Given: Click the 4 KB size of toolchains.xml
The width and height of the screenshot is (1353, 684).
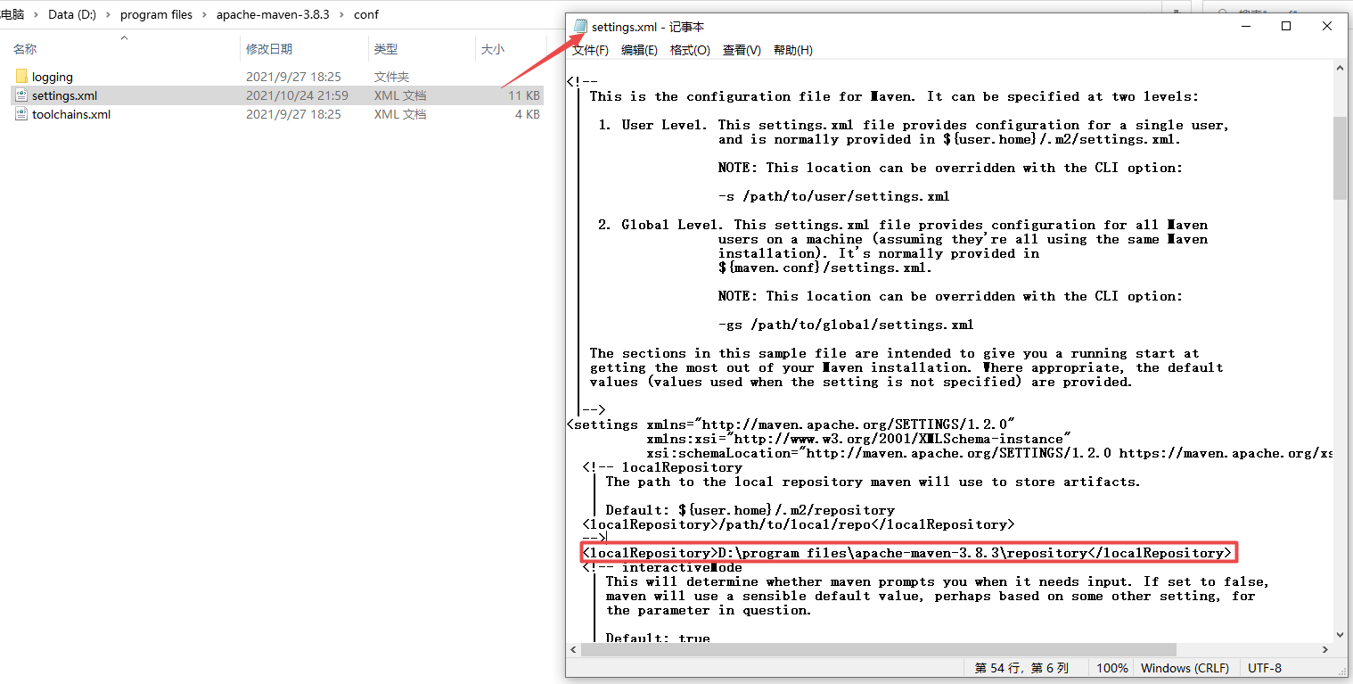Looking at the screenshot, I should [x=528, y=114].
